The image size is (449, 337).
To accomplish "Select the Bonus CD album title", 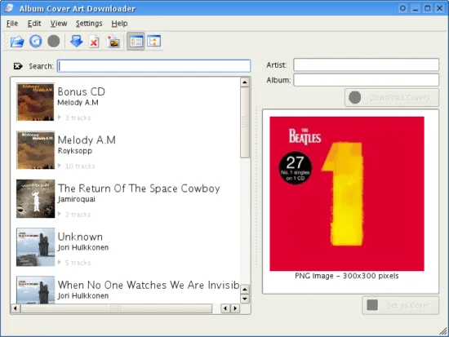I will coord(82,91).
